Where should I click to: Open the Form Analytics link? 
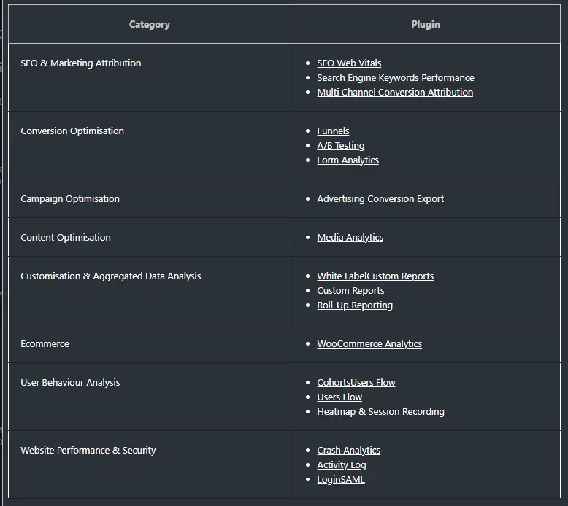coord(348,160)
